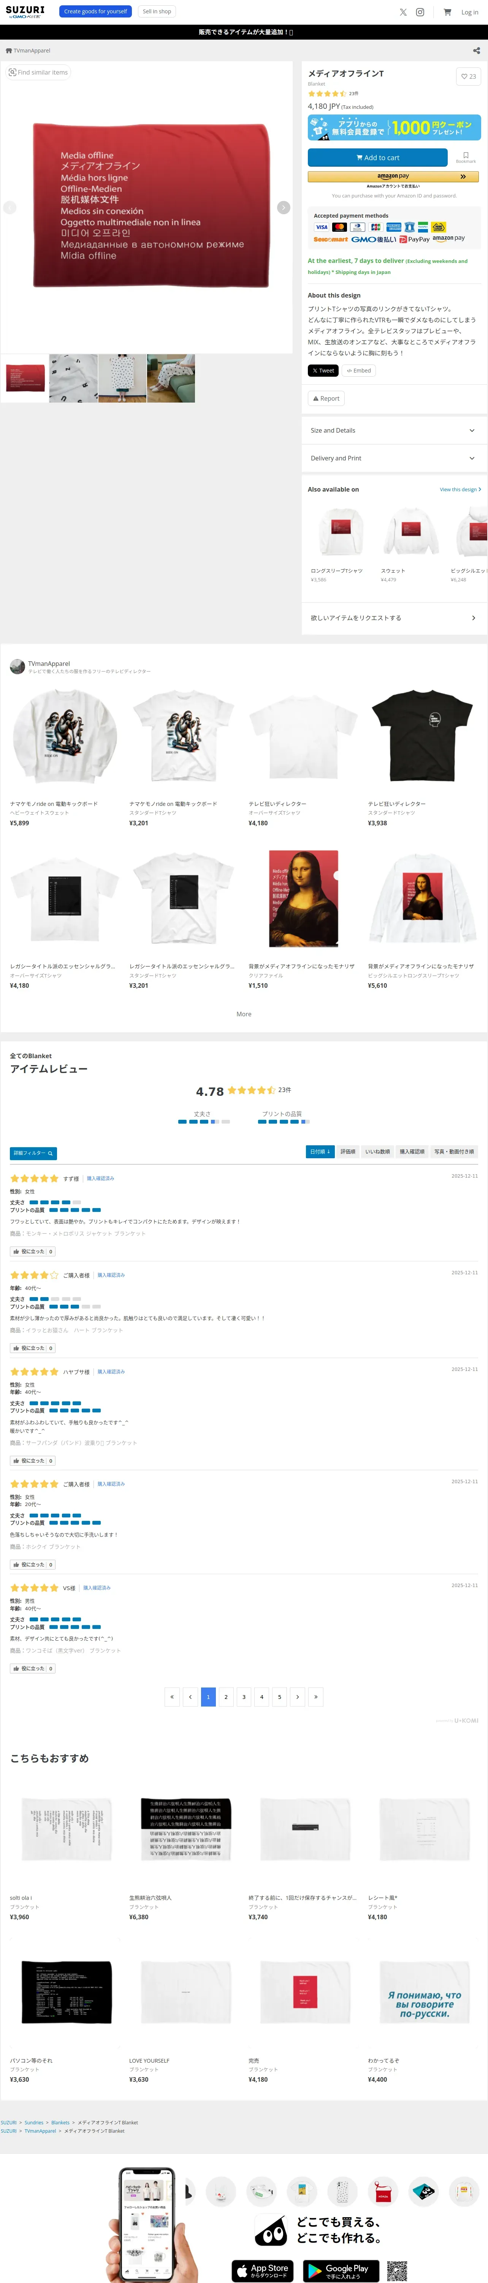Open the X (Twitter) icon in header
This screenshot has height=2283, width=488.
pyautogui.click(x=403, y=13)
